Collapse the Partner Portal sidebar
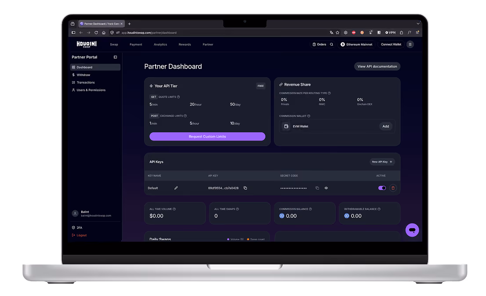The width and height of the screenshot is (486, 296). [x=115, y=57]
